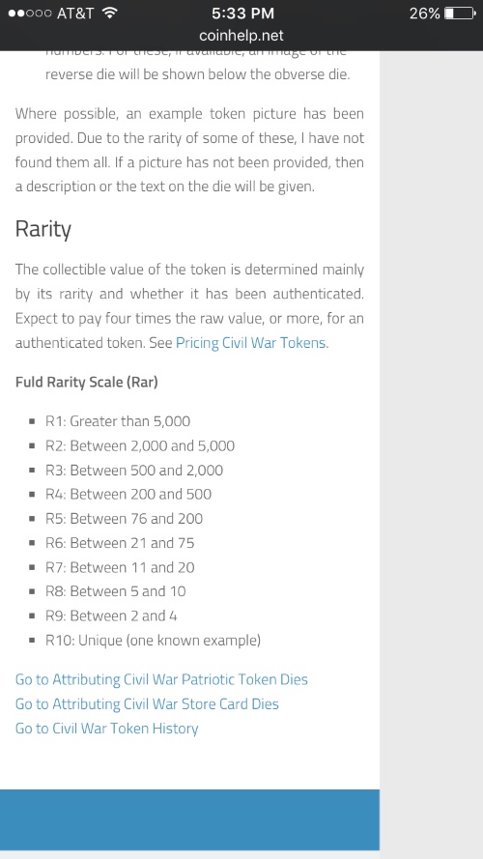Tap the 26% battery percentage
Viewport: 483px width, 859px height.
424,14
